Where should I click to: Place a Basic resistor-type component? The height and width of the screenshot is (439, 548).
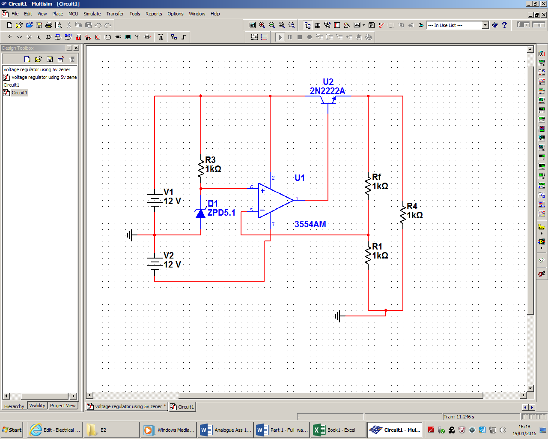[x=19, y=37]
